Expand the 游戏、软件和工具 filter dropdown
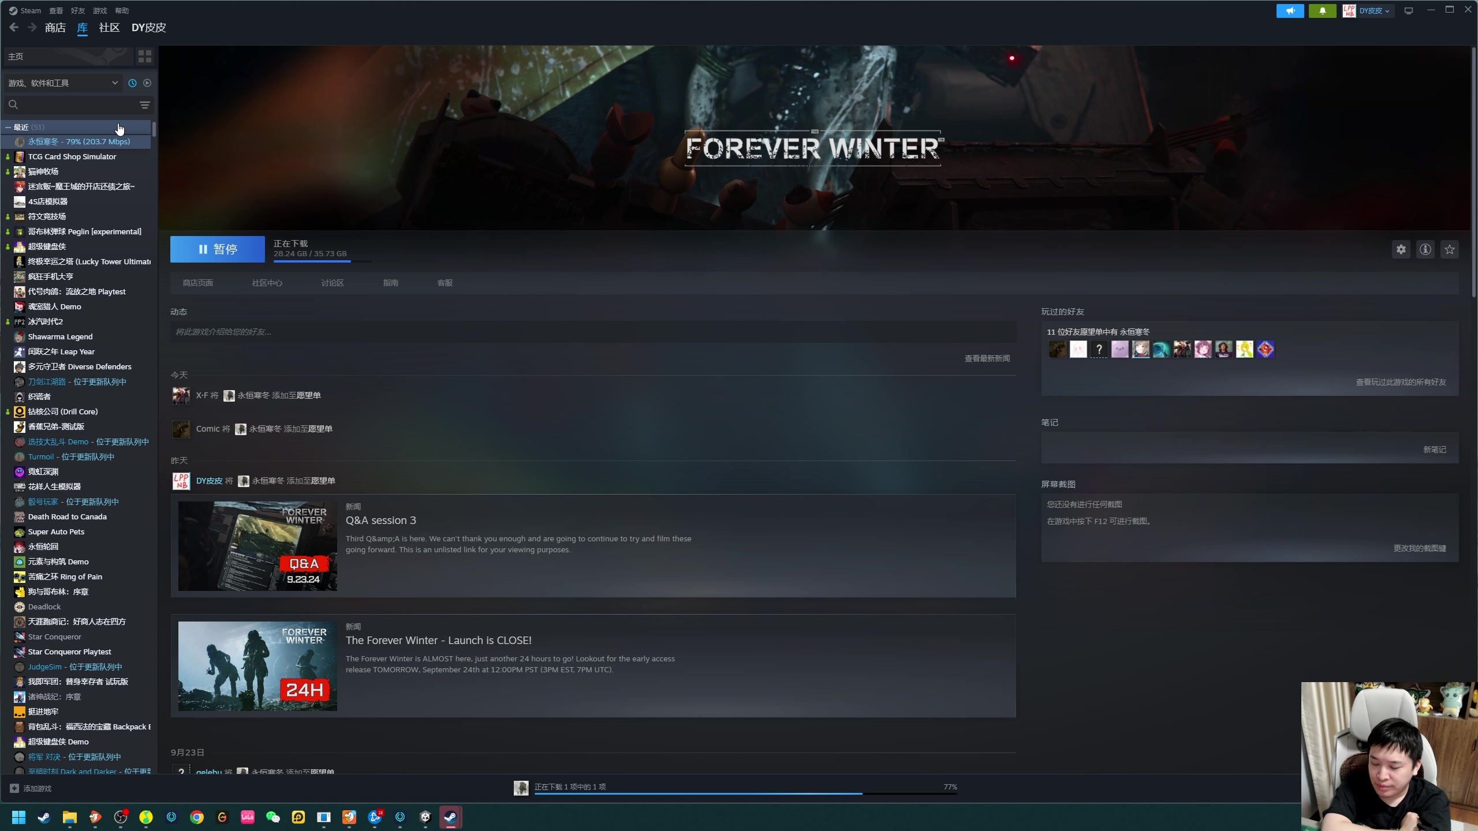This screenshot has width=1478, height=831. pyautogui.click(x=63, y=83)
